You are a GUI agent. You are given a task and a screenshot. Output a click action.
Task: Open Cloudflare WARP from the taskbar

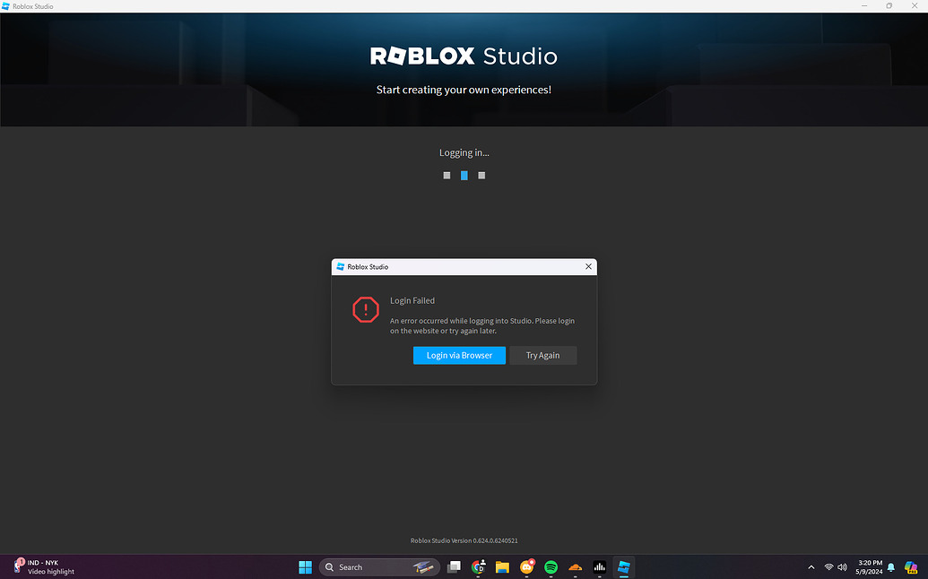pyautogui.click(x=575, y=566)
